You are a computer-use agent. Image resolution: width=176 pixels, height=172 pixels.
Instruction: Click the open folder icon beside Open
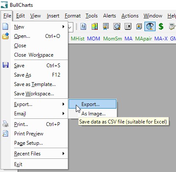pos(6,36)
